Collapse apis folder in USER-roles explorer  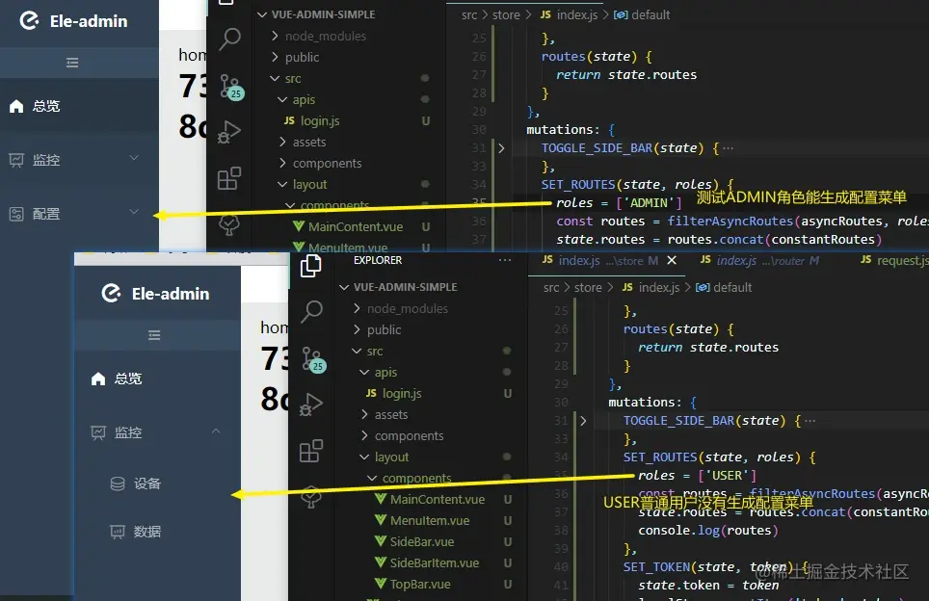364,373
